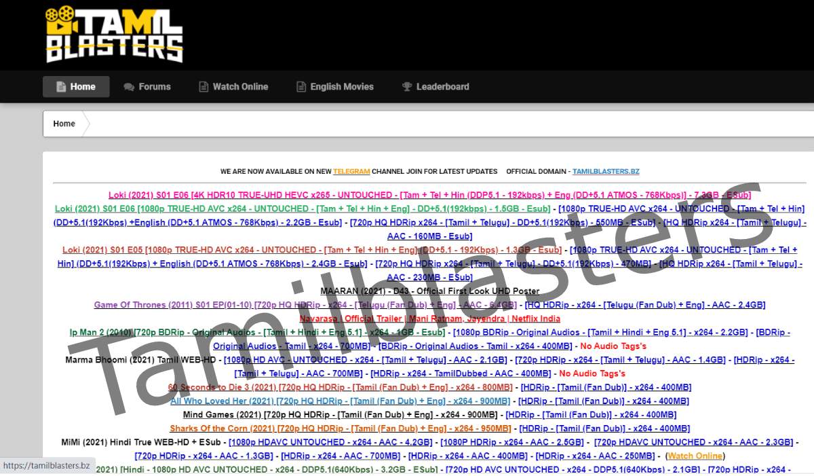
Task: Open MiMi 720p HDRip 1.3GB link
Action: pos(203,456)
